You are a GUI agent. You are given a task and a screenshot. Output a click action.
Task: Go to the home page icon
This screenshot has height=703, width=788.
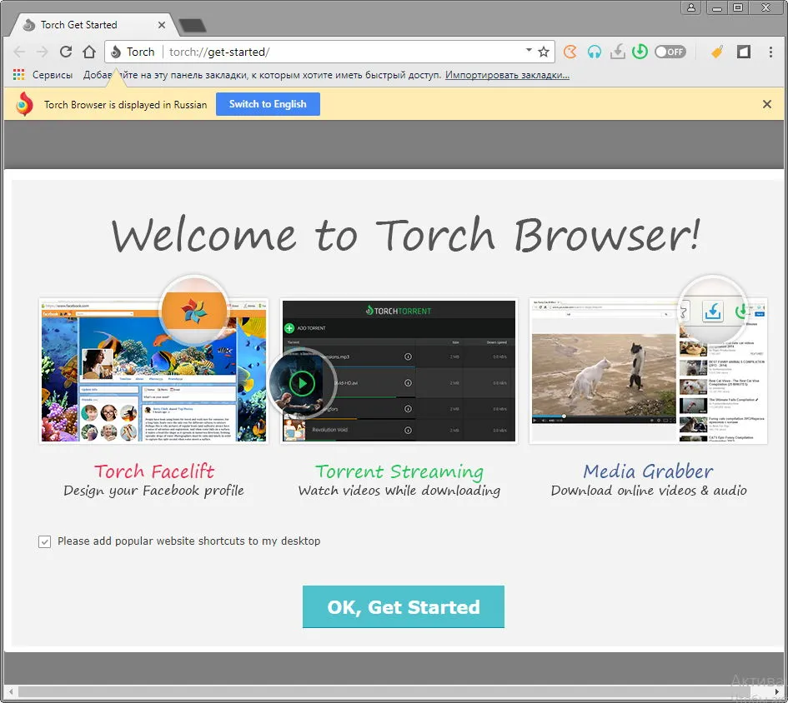click(x=89, y=51)
